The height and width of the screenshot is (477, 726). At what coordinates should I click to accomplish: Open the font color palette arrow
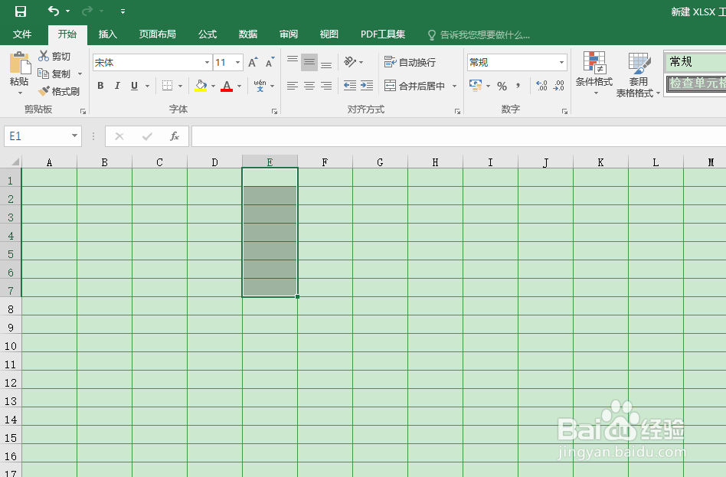[x=239, y=86]
